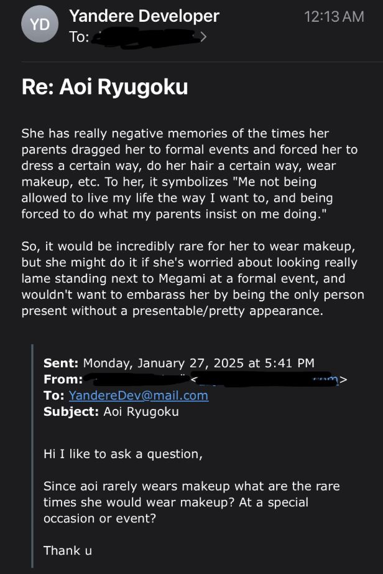Click the bold "Sent:" label in the quoted header

point(61,363)
